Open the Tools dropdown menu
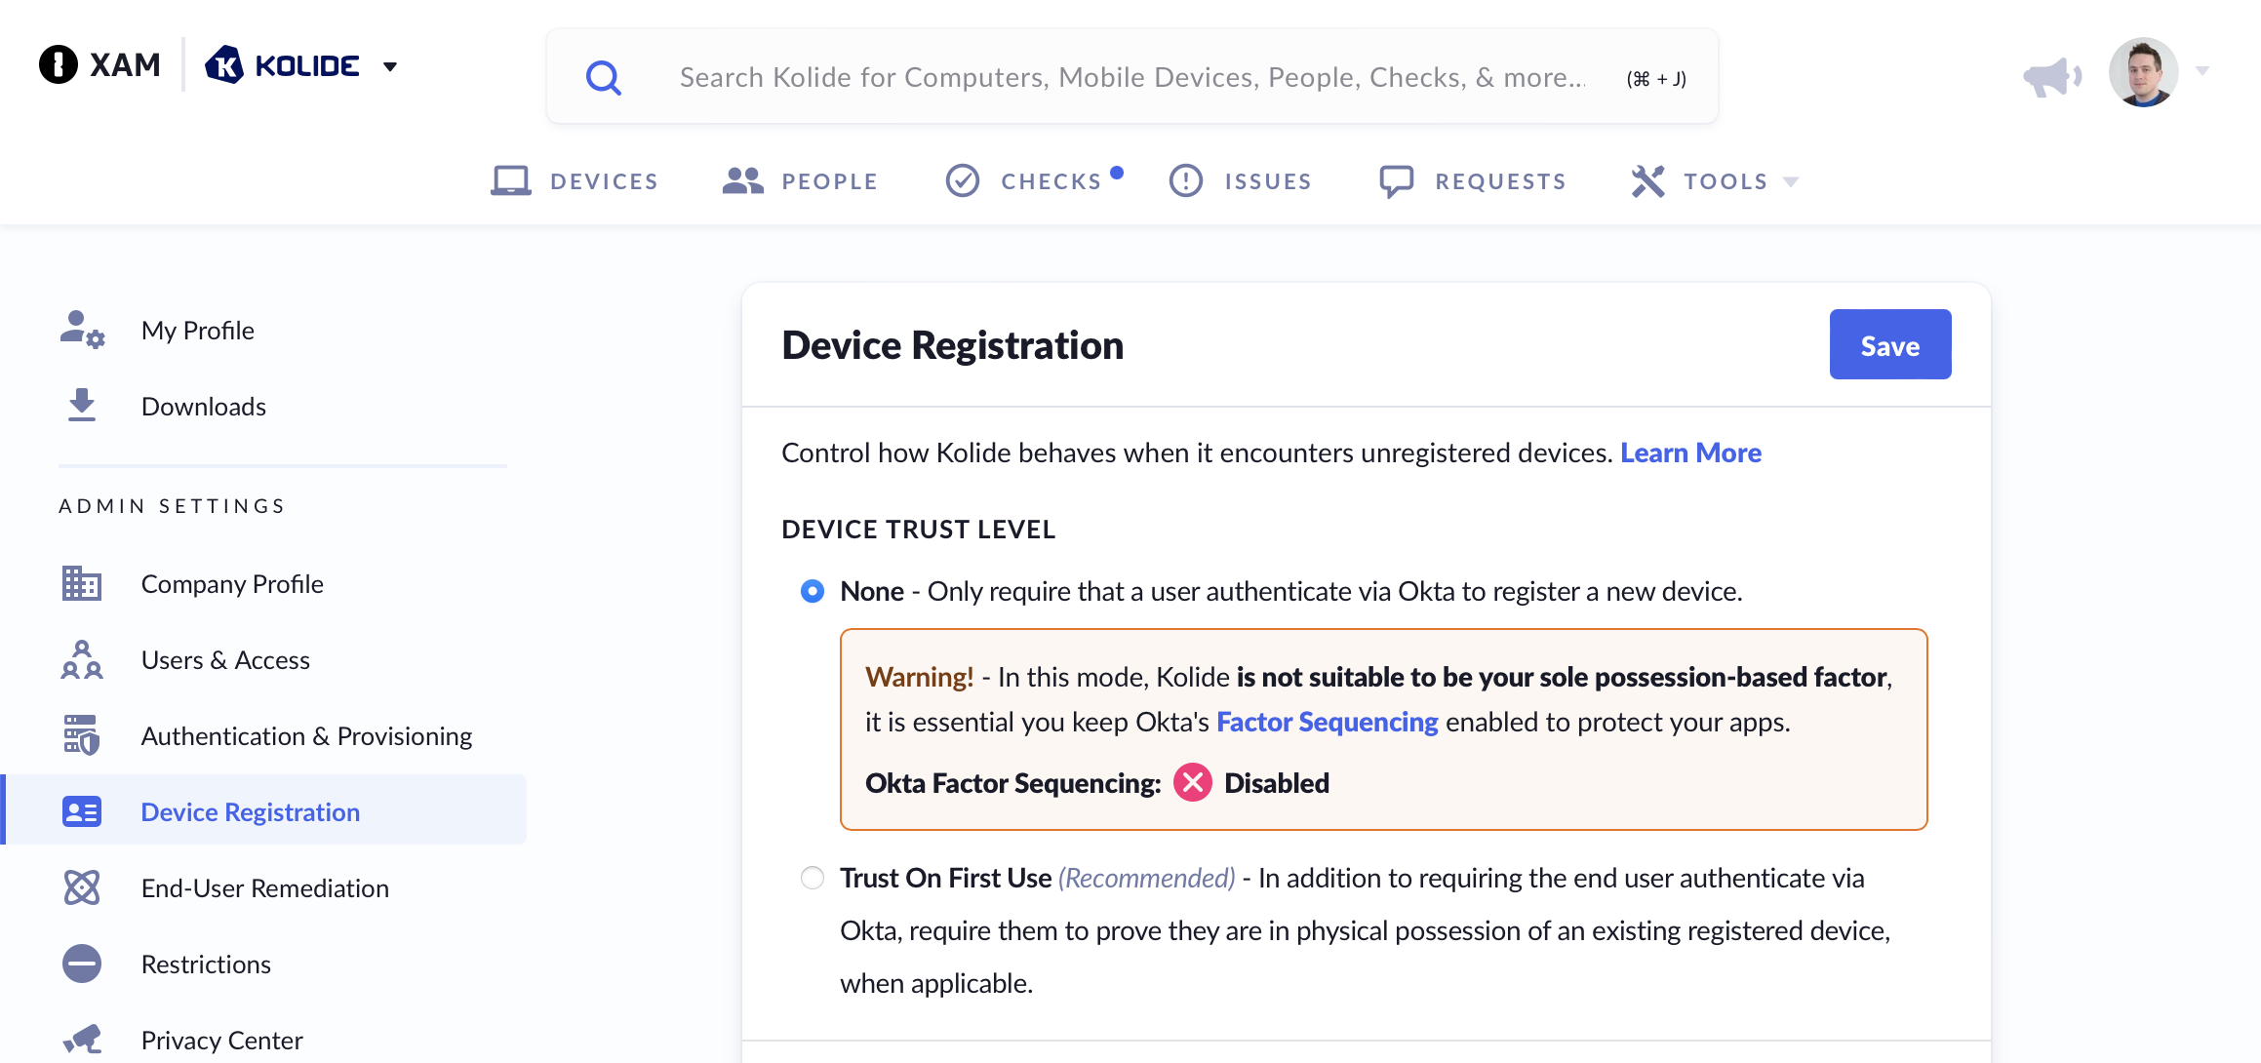Viewport: 2261px width, 1063px height. coord(1715,181)
